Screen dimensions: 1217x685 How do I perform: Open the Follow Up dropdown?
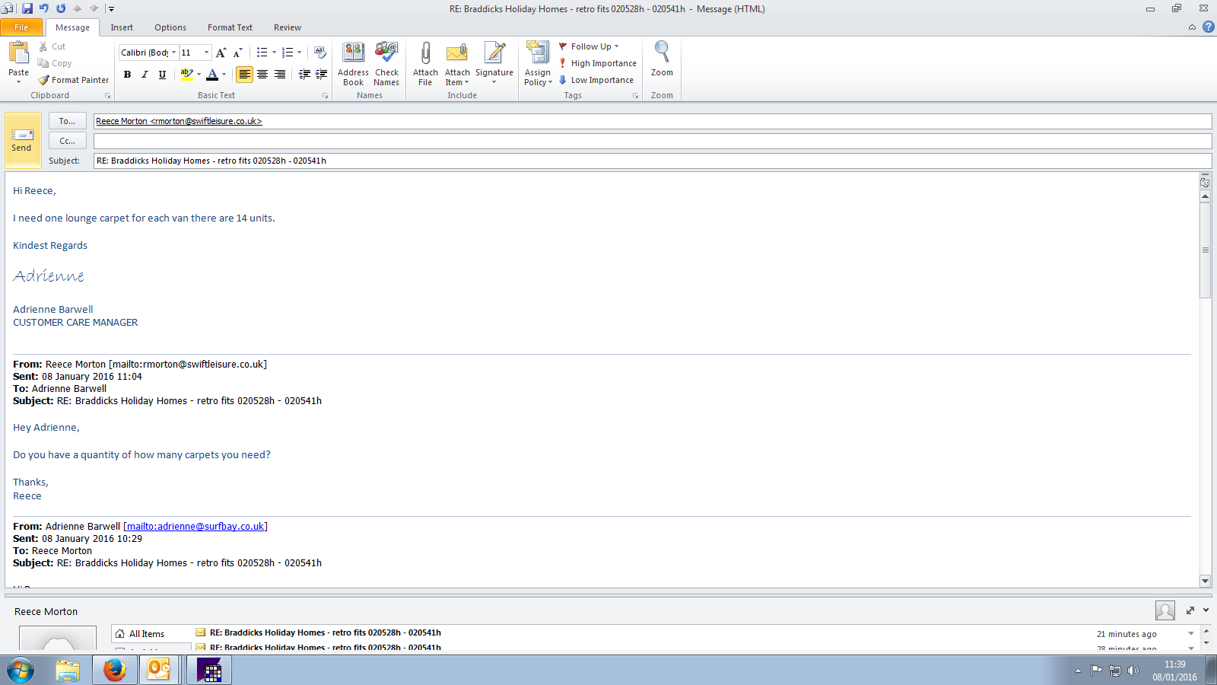point(590,46)
